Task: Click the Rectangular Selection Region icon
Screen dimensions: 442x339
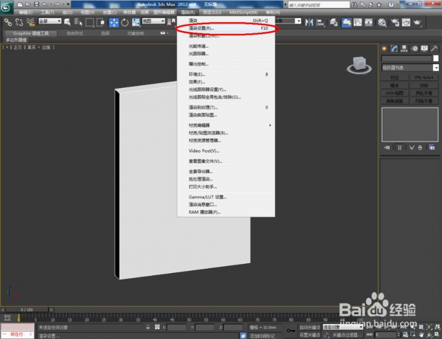Action: tap(89, 22)
